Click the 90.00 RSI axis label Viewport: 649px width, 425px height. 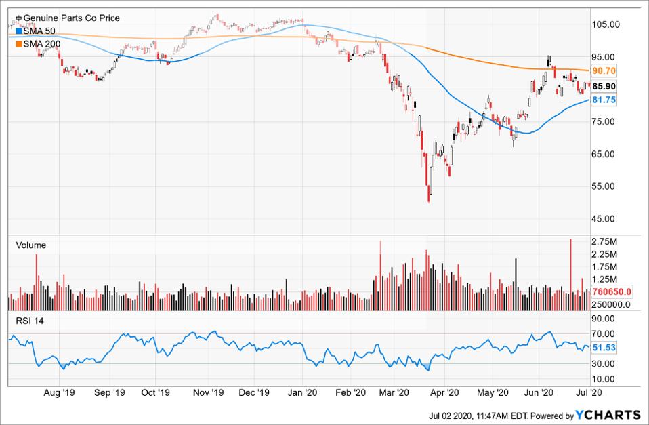(x=604, y=319)
